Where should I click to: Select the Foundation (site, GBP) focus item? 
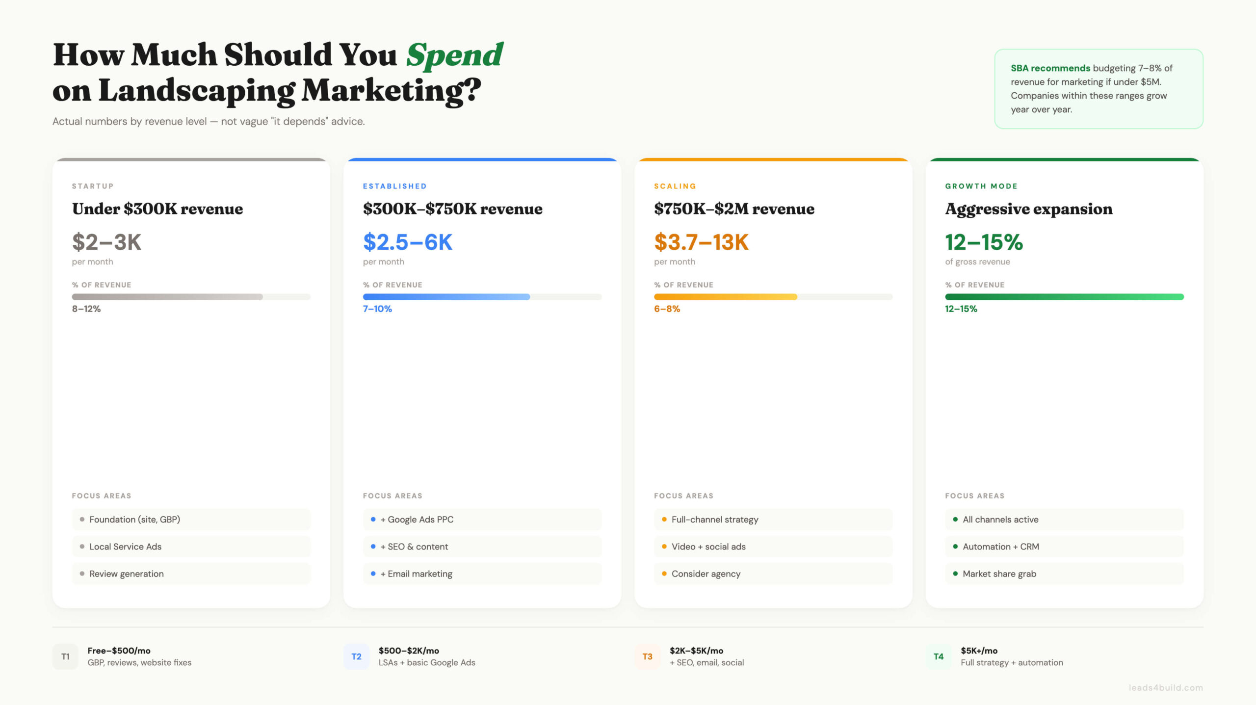click(191, 520)
